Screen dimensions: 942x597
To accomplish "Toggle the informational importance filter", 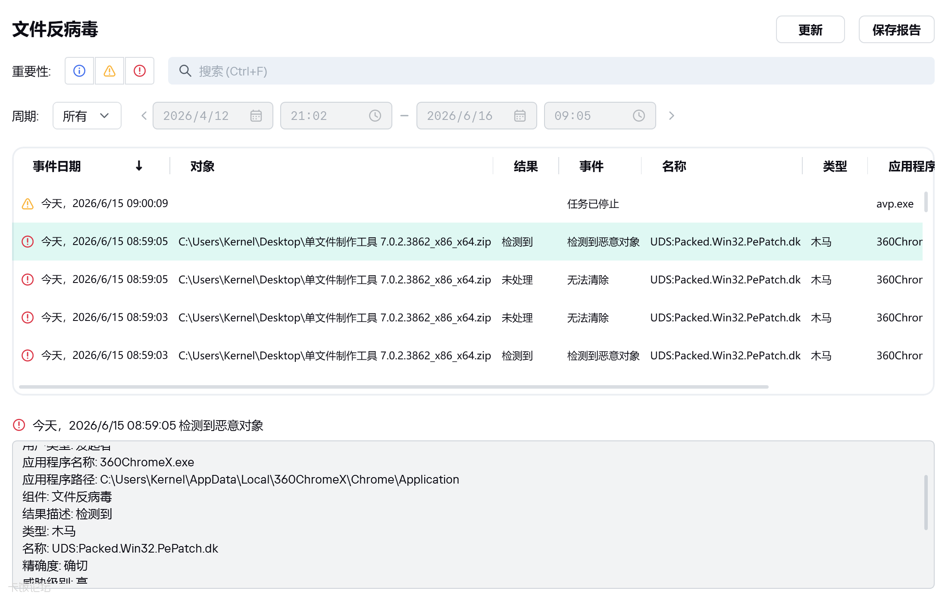I will pyautogui.click(x=79, y=71).
